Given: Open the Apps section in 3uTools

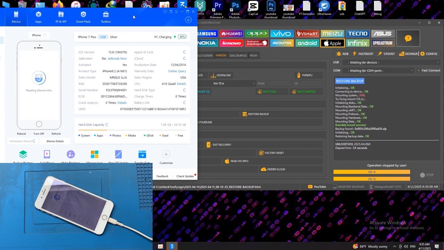Looking at the screenshot, I should tap(39, 17).
